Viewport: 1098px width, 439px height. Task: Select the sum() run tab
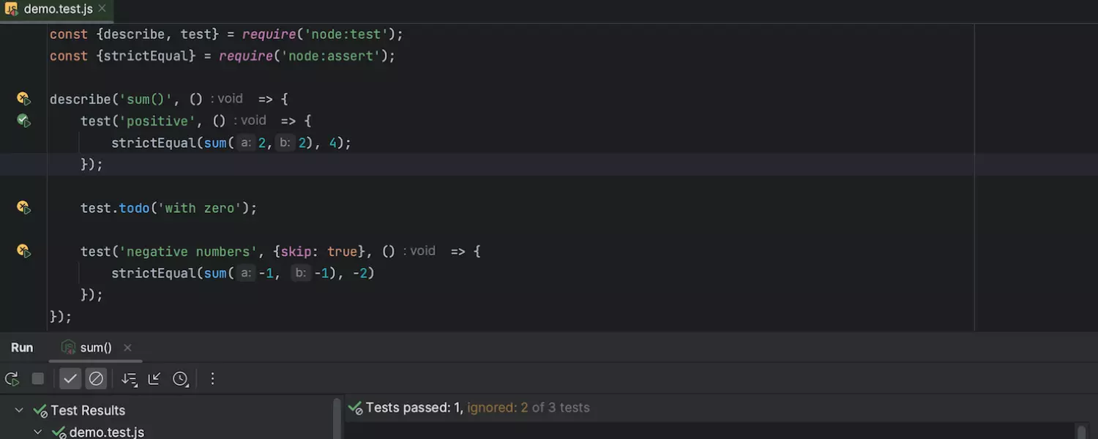tap(95, 348)
